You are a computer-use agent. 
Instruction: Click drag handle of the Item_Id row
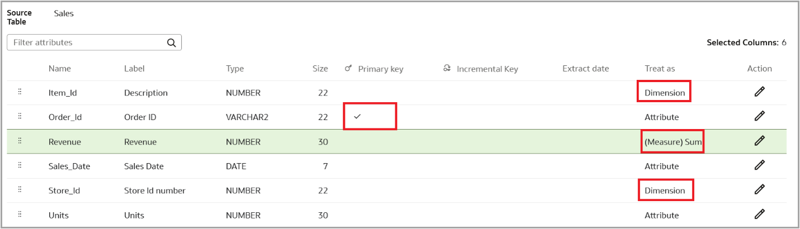click(x=20, y=92)
